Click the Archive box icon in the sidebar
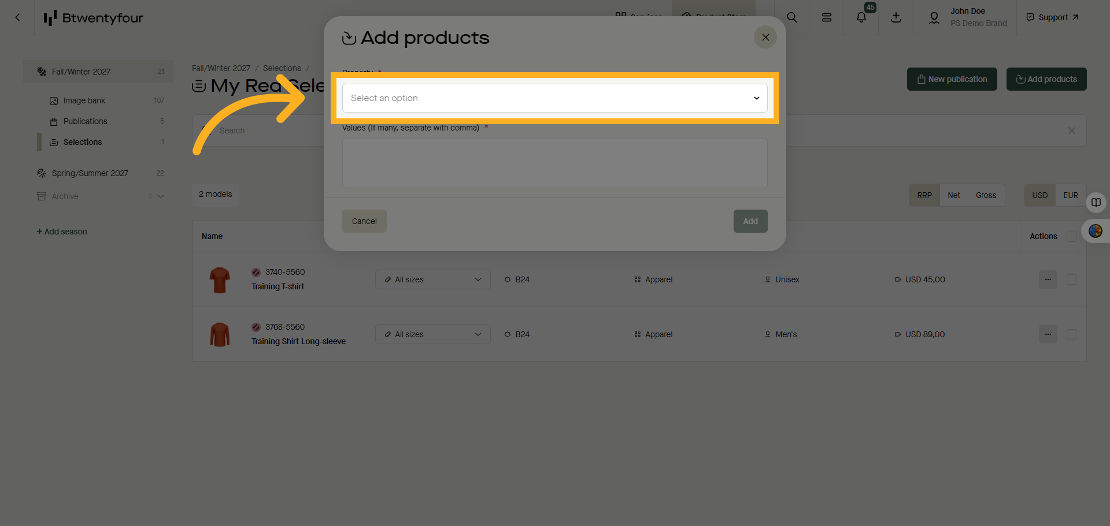Viewport: 1110px width, 526px height. point(42,196)
